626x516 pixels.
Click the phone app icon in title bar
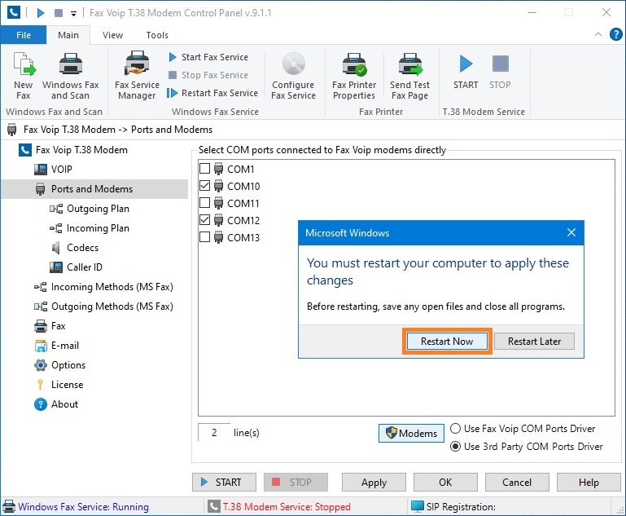(x=13, y=12)
